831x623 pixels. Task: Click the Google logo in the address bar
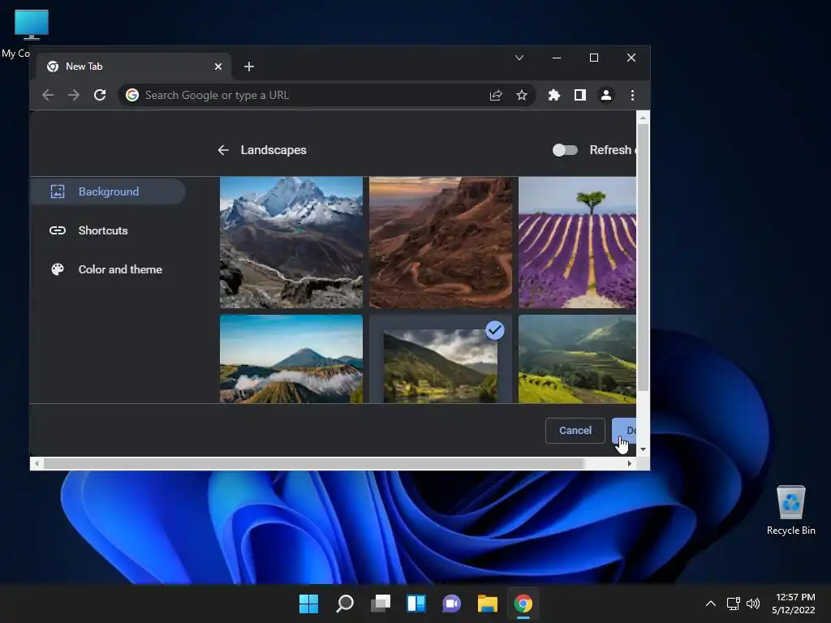[x=132, y=96]
